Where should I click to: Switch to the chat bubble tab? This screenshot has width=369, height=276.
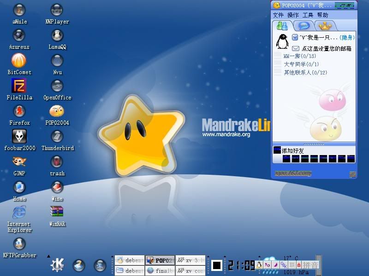point(304,26)
